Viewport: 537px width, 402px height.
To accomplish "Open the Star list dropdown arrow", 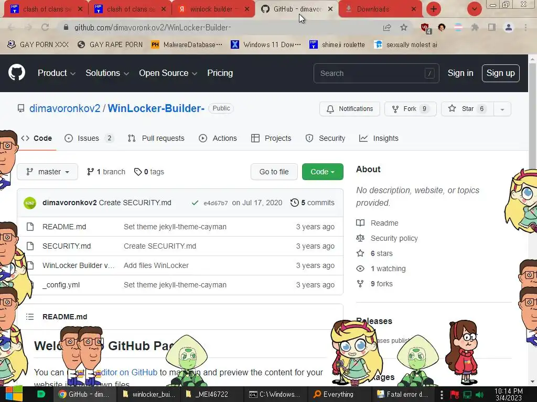I will [x=502, y=109].
